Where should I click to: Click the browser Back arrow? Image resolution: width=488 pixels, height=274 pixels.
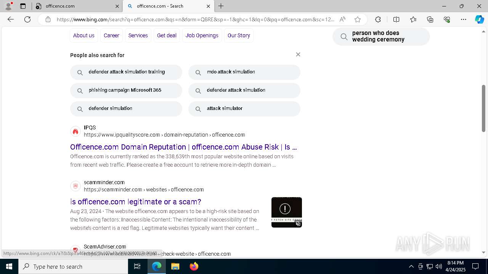point(11,19)
